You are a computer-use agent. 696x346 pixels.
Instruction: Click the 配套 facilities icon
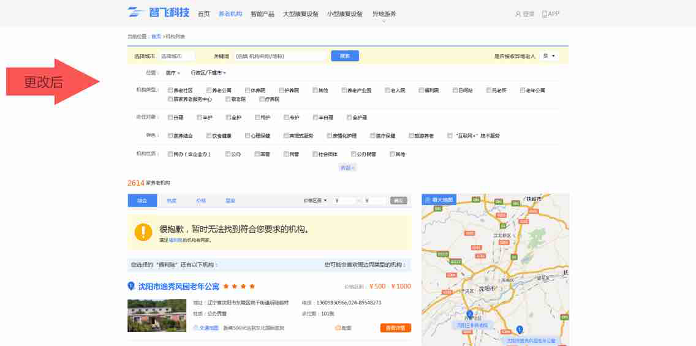click(338, 328)
